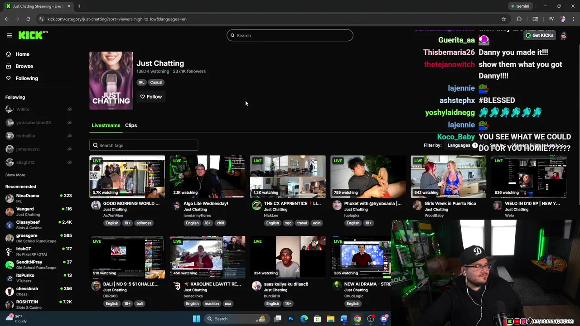Switch to the Livestreams tab
The image size is (580, 326).
point(106,125)
